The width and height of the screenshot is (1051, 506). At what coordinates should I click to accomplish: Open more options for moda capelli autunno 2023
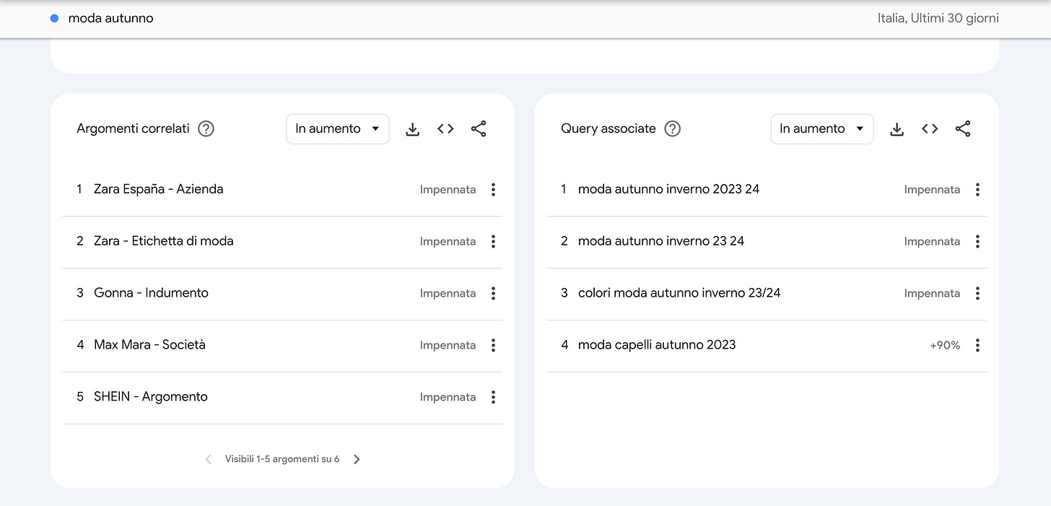coord(977,346)
